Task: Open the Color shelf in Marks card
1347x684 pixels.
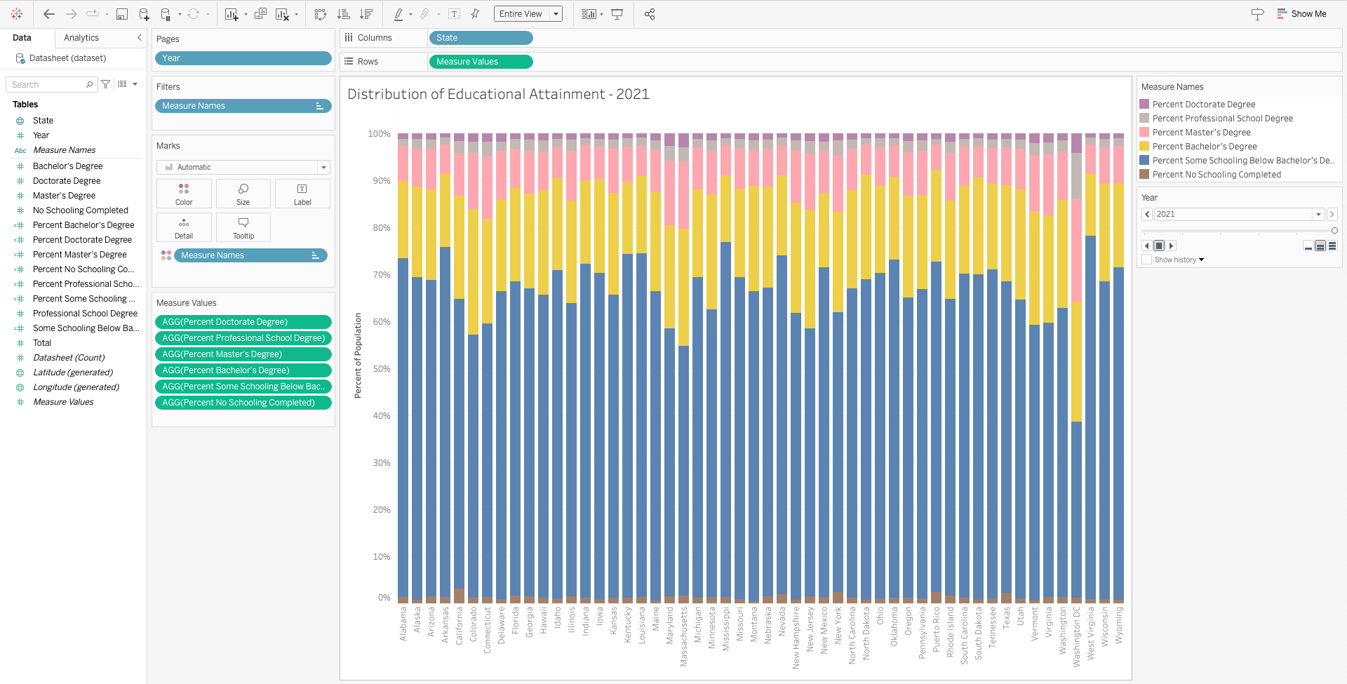Action: tap(184, 193)
